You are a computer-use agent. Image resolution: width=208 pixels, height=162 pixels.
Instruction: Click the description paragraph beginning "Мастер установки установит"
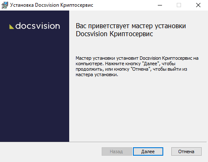click(x=137, y=66)
